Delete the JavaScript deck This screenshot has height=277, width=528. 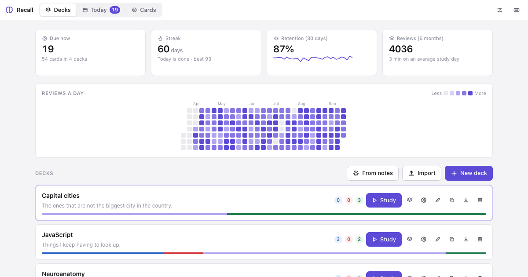pos(480,239)
